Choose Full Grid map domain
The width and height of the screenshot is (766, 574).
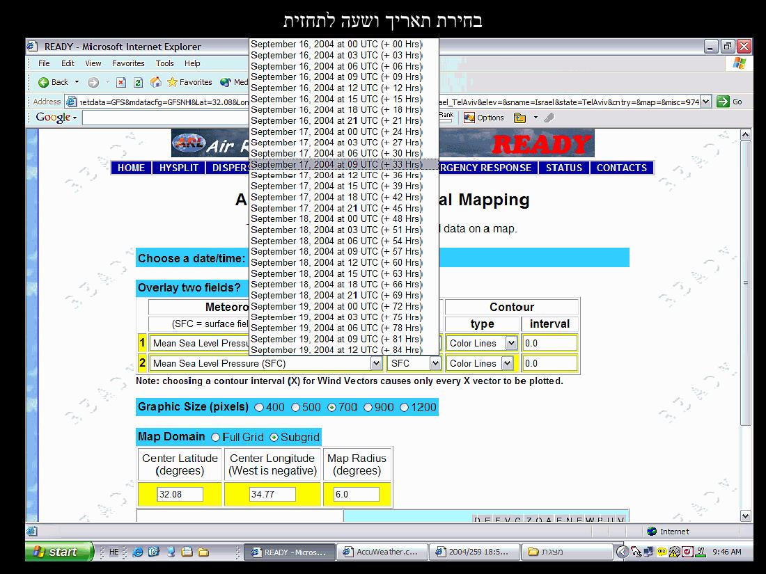(215, 438)
